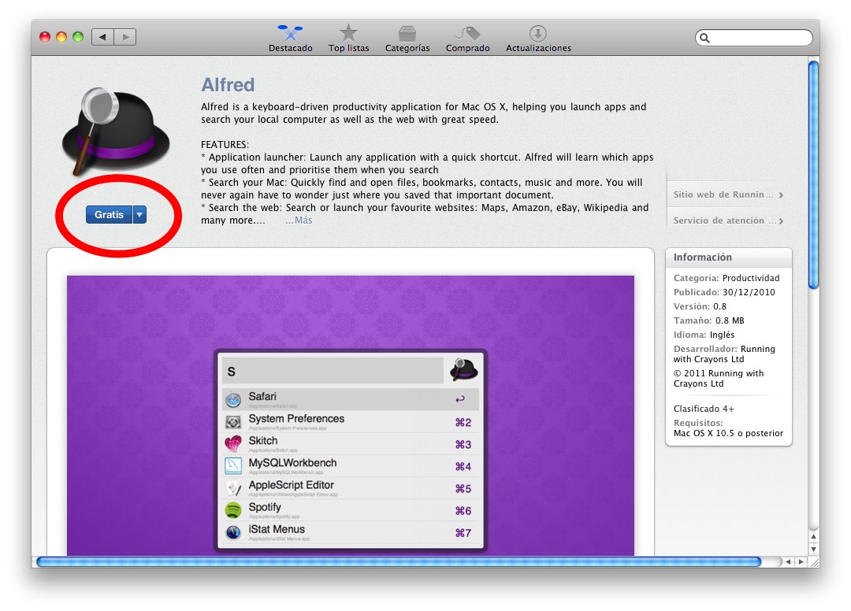This screenshot has height=611, width=851.
Task: Click the vertical scrollbar thumb
Action: tap(813, 173)
